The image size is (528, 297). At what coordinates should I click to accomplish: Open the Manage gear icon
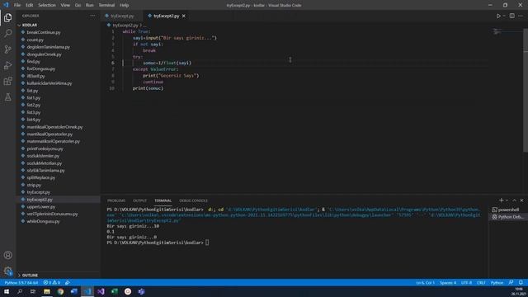click(x=7, y=271)
